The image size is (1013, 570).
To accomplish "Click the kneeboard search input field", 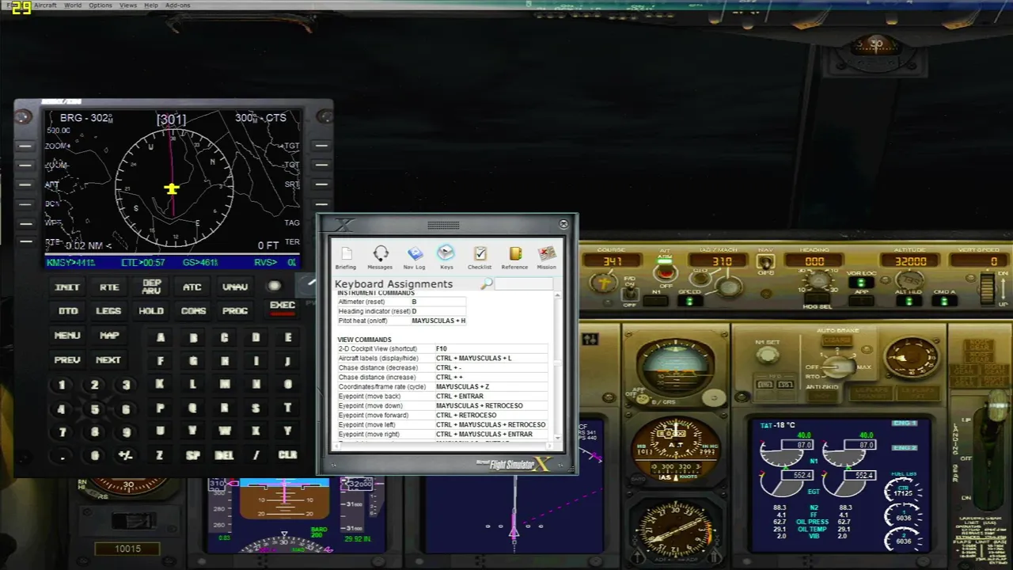I will [x=524, y=284].
